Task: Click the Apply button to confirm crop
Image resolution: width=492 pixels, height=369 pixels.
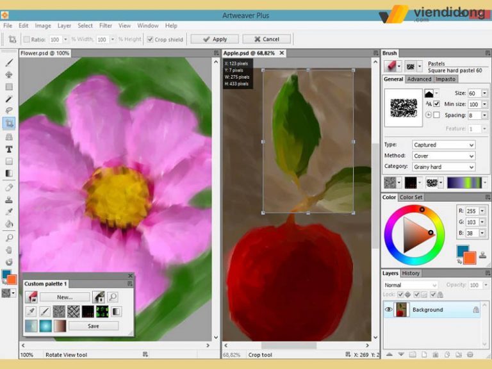Action: click(214, 39)
